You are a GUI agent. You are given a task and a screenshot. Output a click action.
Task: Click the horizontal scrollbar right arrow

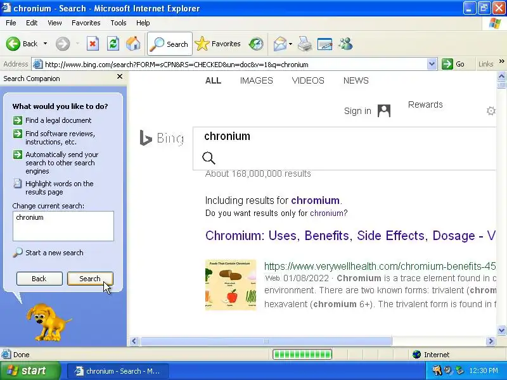[x=491, y=341]
